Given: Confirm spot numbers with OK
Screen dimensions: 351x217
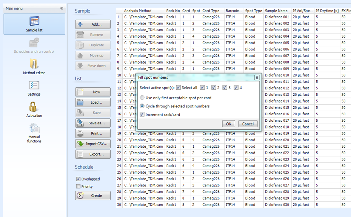Looking at the screenshot, I should [229, 124].
